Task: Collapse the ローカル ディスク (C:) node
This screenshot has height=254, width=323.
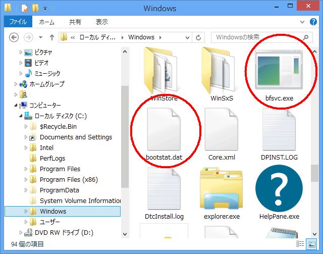Action: coord(21,116)
